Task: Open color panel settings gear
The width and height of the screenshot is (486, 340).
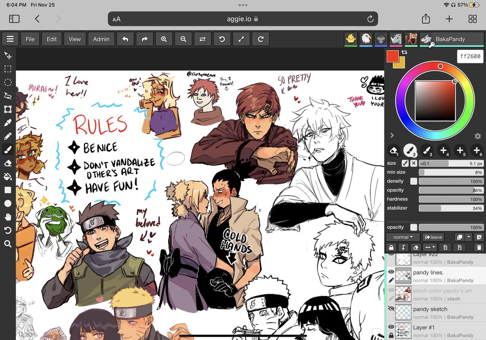Action: pos(477,136)
